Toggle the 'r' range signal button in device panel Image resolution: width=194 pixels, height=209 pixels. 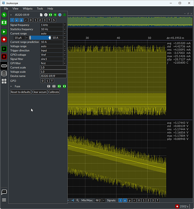26,20
